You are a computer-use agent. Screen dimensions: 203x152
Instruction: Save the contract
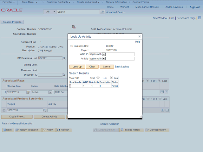pyautogui.click(x=8, y=130)
